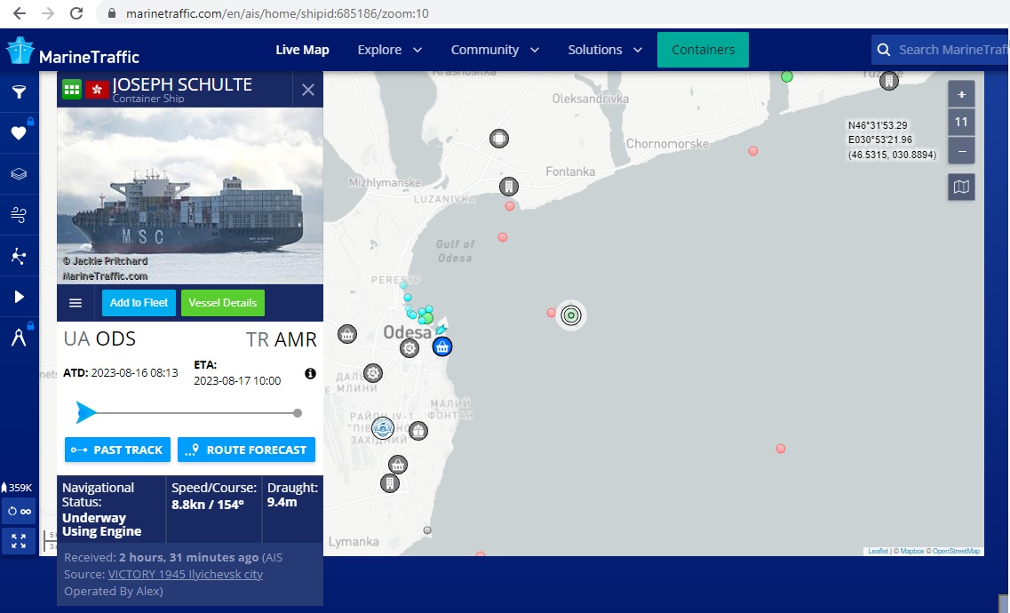Toggle the auto-refresh infinity button
The width and height of the screenshot is (1010, 613).
tap(19, 511)
